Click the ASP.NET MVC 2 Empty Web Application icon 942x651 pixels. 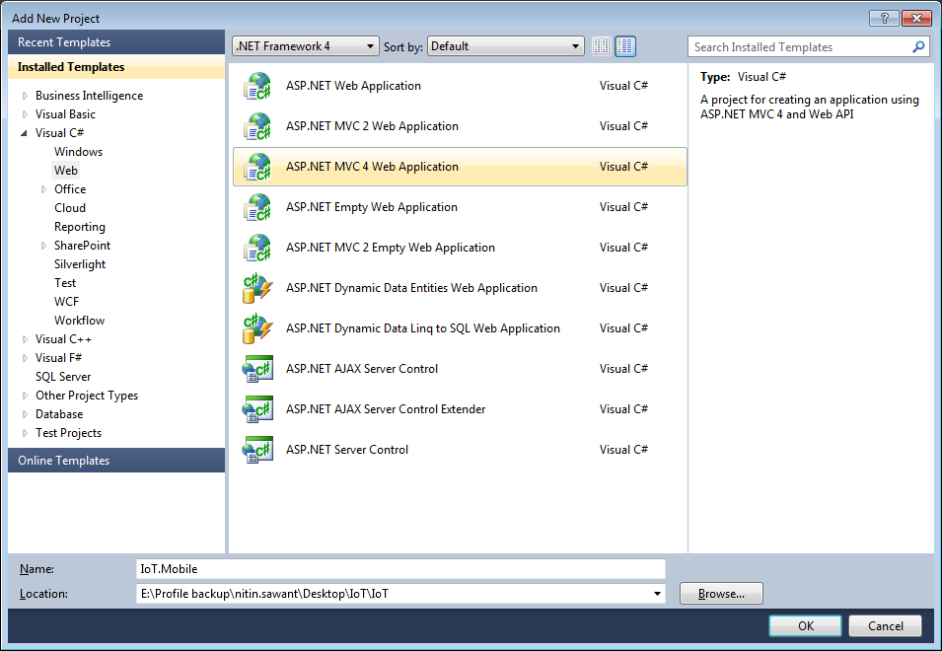point(257,248)
